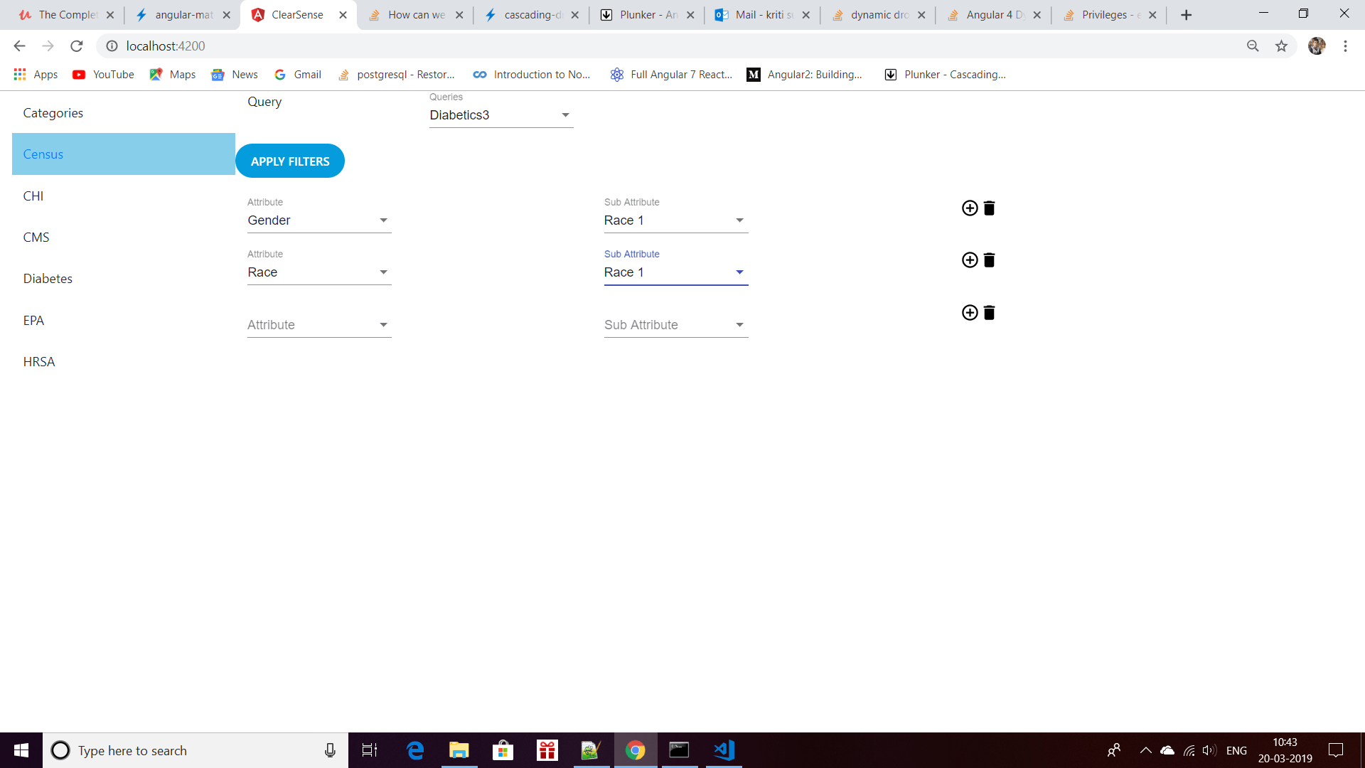Click the microphone icon in the search box
The width and height of the screenshot is (1365, 768).
pos(330,750)
